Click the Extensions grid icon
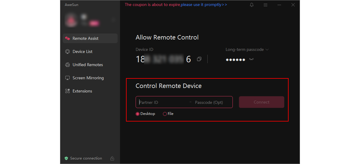 (67, 91)
